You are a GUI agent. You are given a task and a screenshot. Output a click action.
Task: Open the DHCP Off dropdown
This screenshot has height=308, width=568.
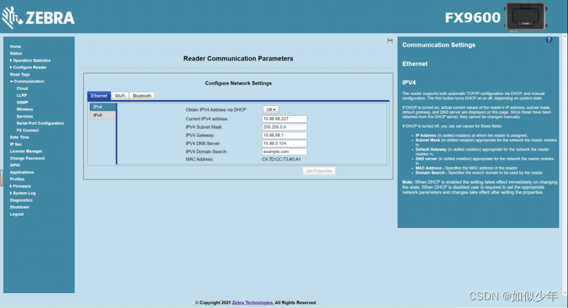(x=270, y=109)
